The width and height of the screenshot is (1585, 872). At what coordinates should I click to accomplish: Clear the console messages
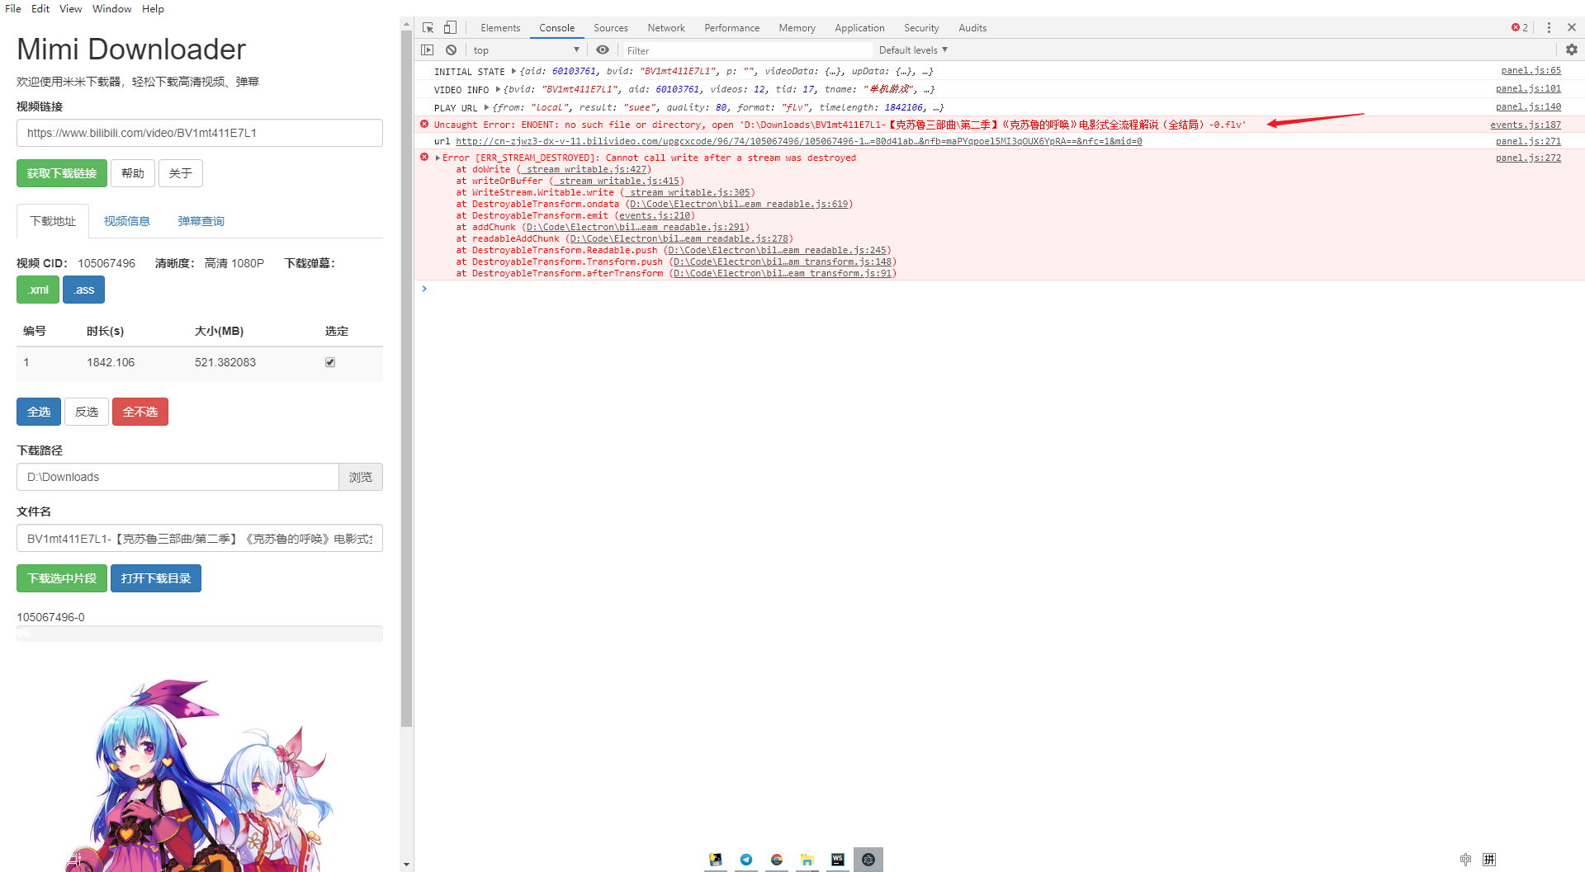pyautogui.click(x=451, y=49)
